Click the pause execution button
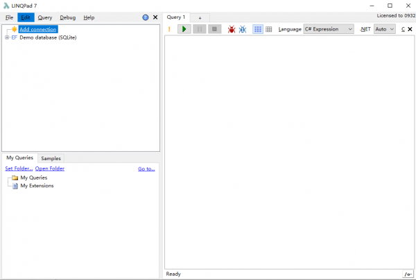 click(200, 29)
